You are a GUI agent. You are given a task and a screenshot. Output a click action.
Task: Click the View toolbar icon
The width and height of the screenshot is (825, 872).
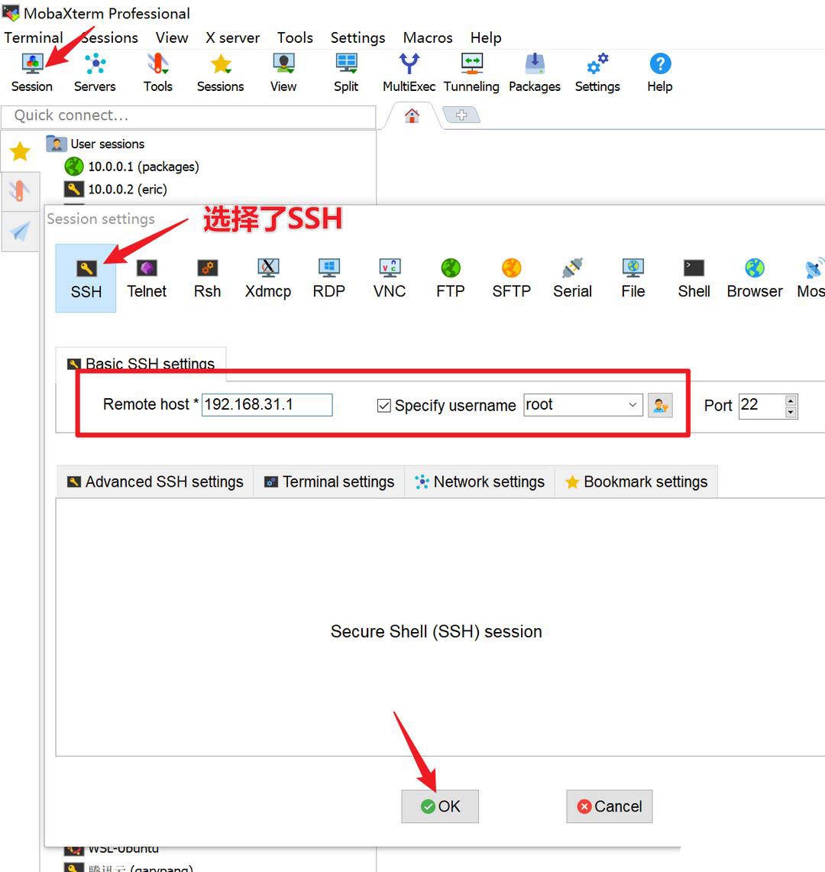(x=283, y=73)
